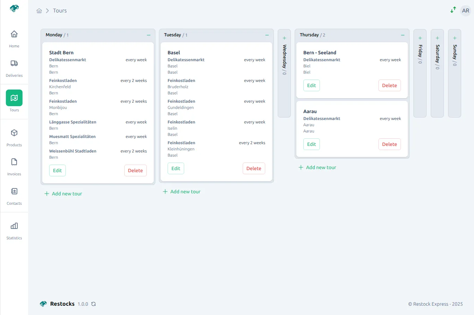Collapse the Tuesday column
Image resolution: width=474 pixels, height=315 pixels.
267,35
